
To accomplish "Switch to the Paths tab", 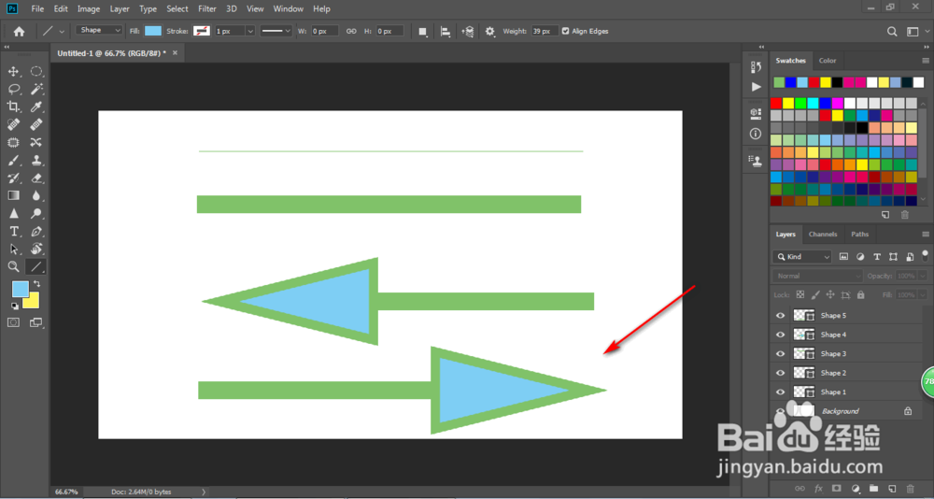I will (859, 235).
